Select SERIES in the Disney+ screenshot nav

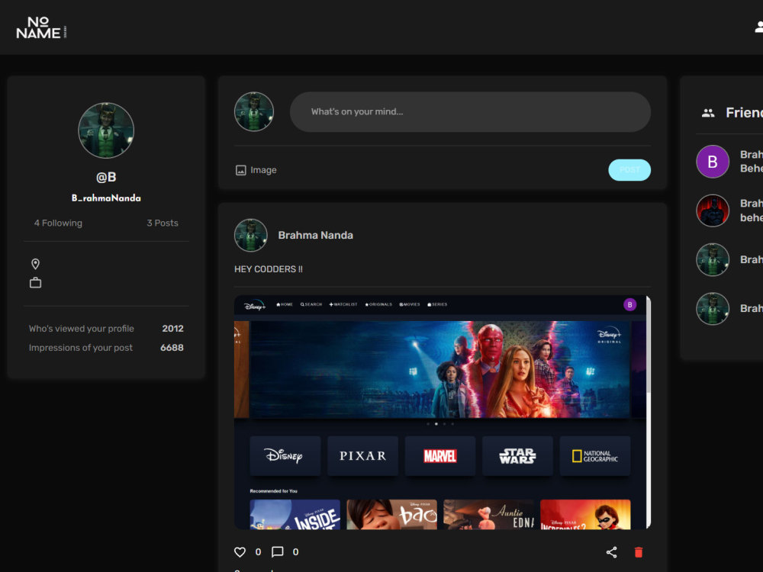pos(437,304)
